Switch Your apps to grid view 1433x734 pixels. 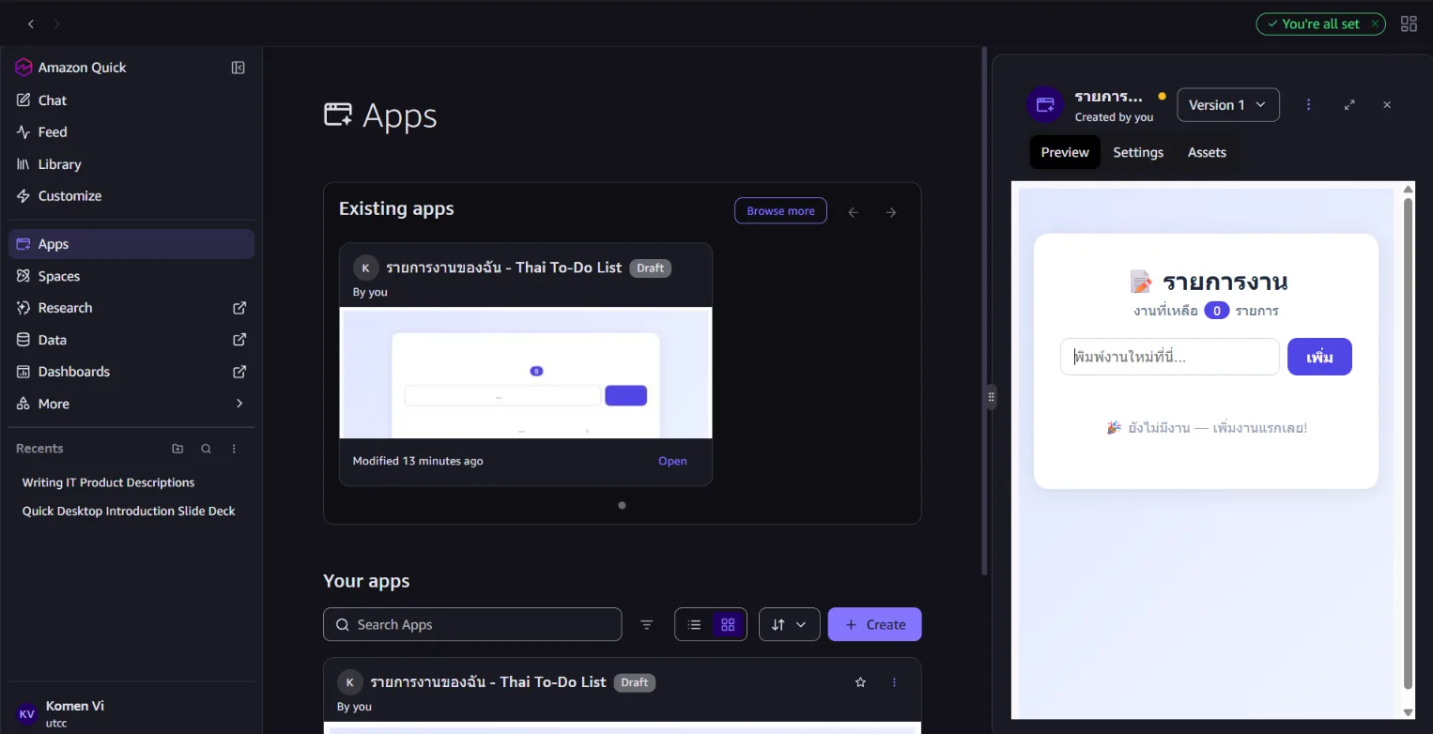[728, 624]
